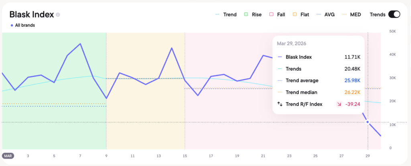Click the 9 date label on x-axis
This screenshot has width=411, height=166.
106,156
